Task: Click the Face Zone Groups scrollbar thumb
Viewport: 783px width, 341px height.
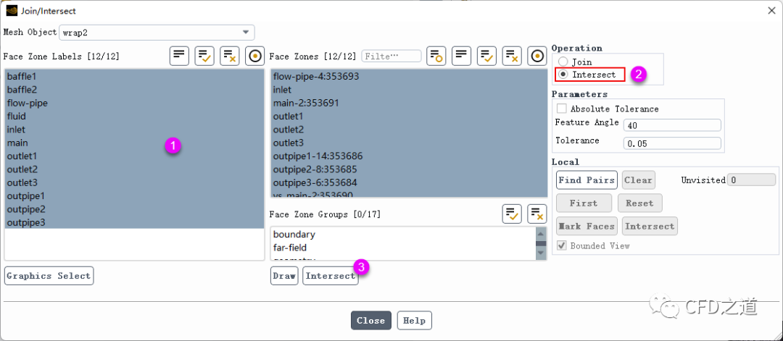Action: [541, 243]
